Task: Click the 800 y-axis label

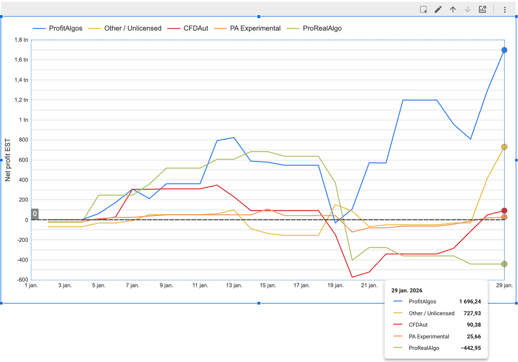Action: (23, 140)
